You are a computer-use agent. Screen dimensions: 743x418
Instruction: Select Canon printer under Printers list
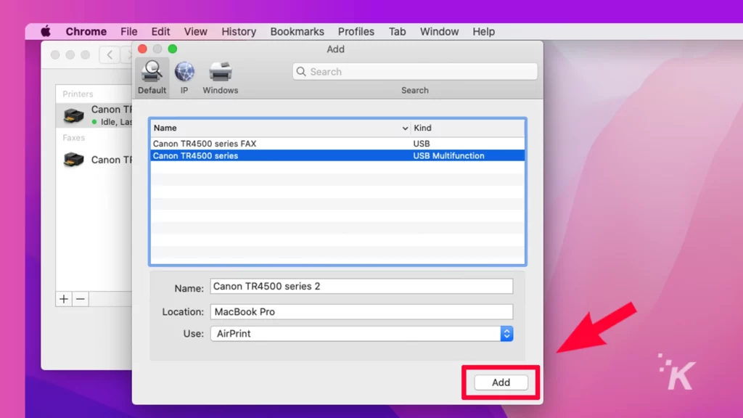[x=95, y=115]
